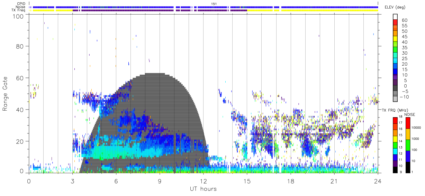The width and height of the screenshot is (425, 196).
Task: Click the CPID value '151'
Action: tap(214, 3)
